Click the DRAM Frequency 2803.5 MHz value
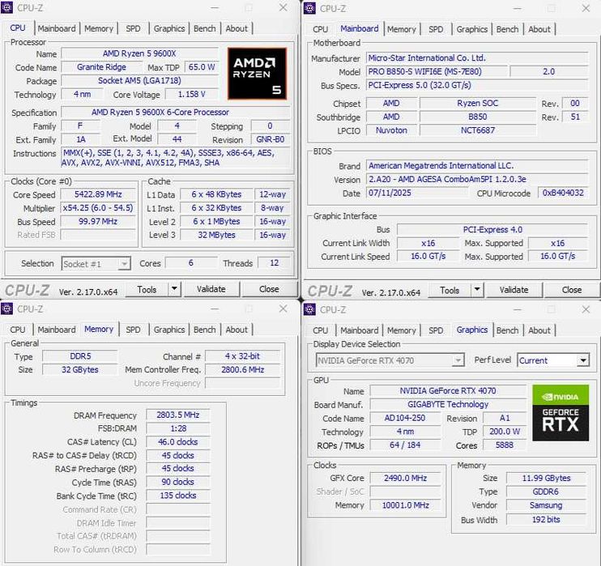Viewport: 601px width, 566px height. (x=178, y=415)
